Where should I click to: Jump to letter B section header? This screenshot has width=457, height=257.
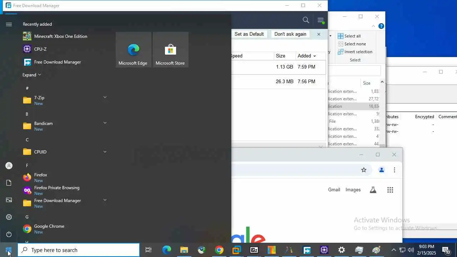tap(27, 114)
